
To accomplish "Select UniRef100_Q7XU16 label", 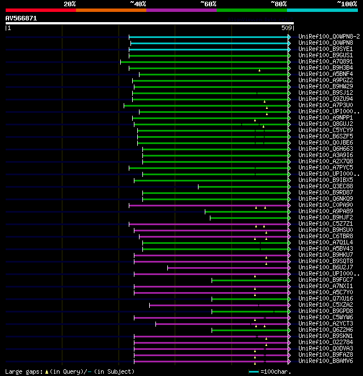I will point(326,298).
